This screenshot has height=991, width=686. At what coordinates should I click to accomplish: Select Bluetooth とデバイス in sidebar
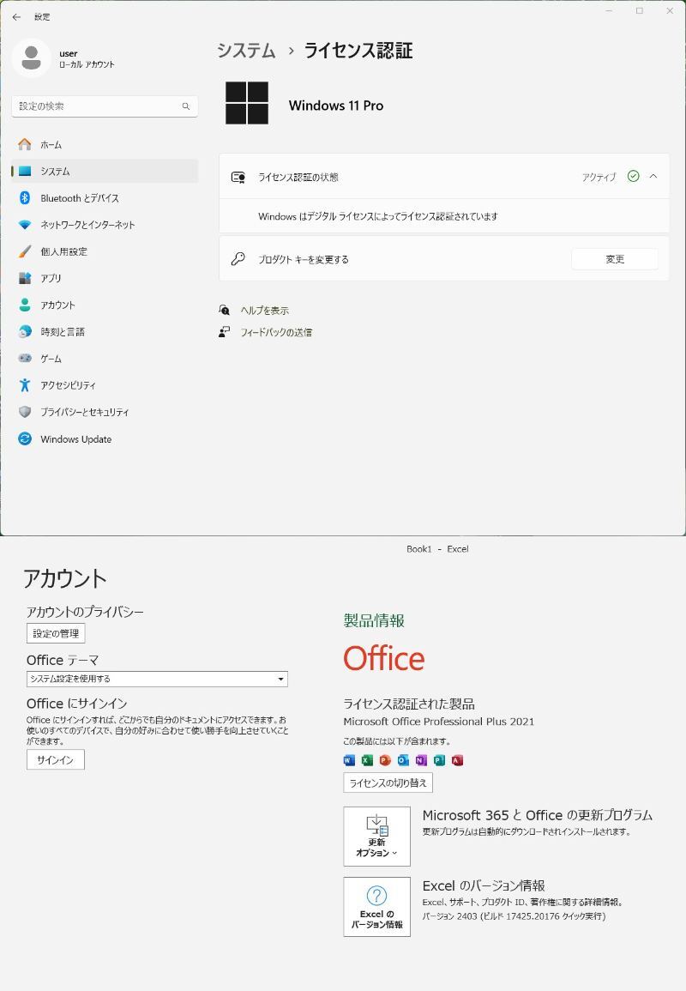pyautogui.click(x=105, y=198)
